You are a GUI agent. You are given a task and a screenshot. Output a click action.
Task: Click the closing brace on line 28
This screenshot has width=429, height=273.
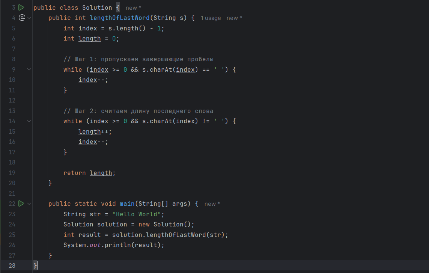(x=35, y=265)
